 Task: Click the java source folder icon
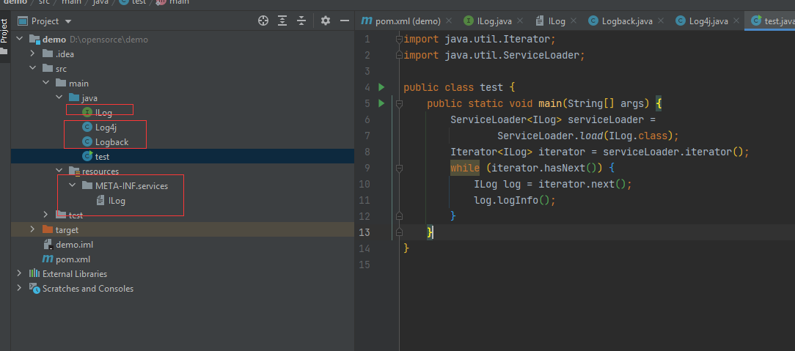click(74, 97)
